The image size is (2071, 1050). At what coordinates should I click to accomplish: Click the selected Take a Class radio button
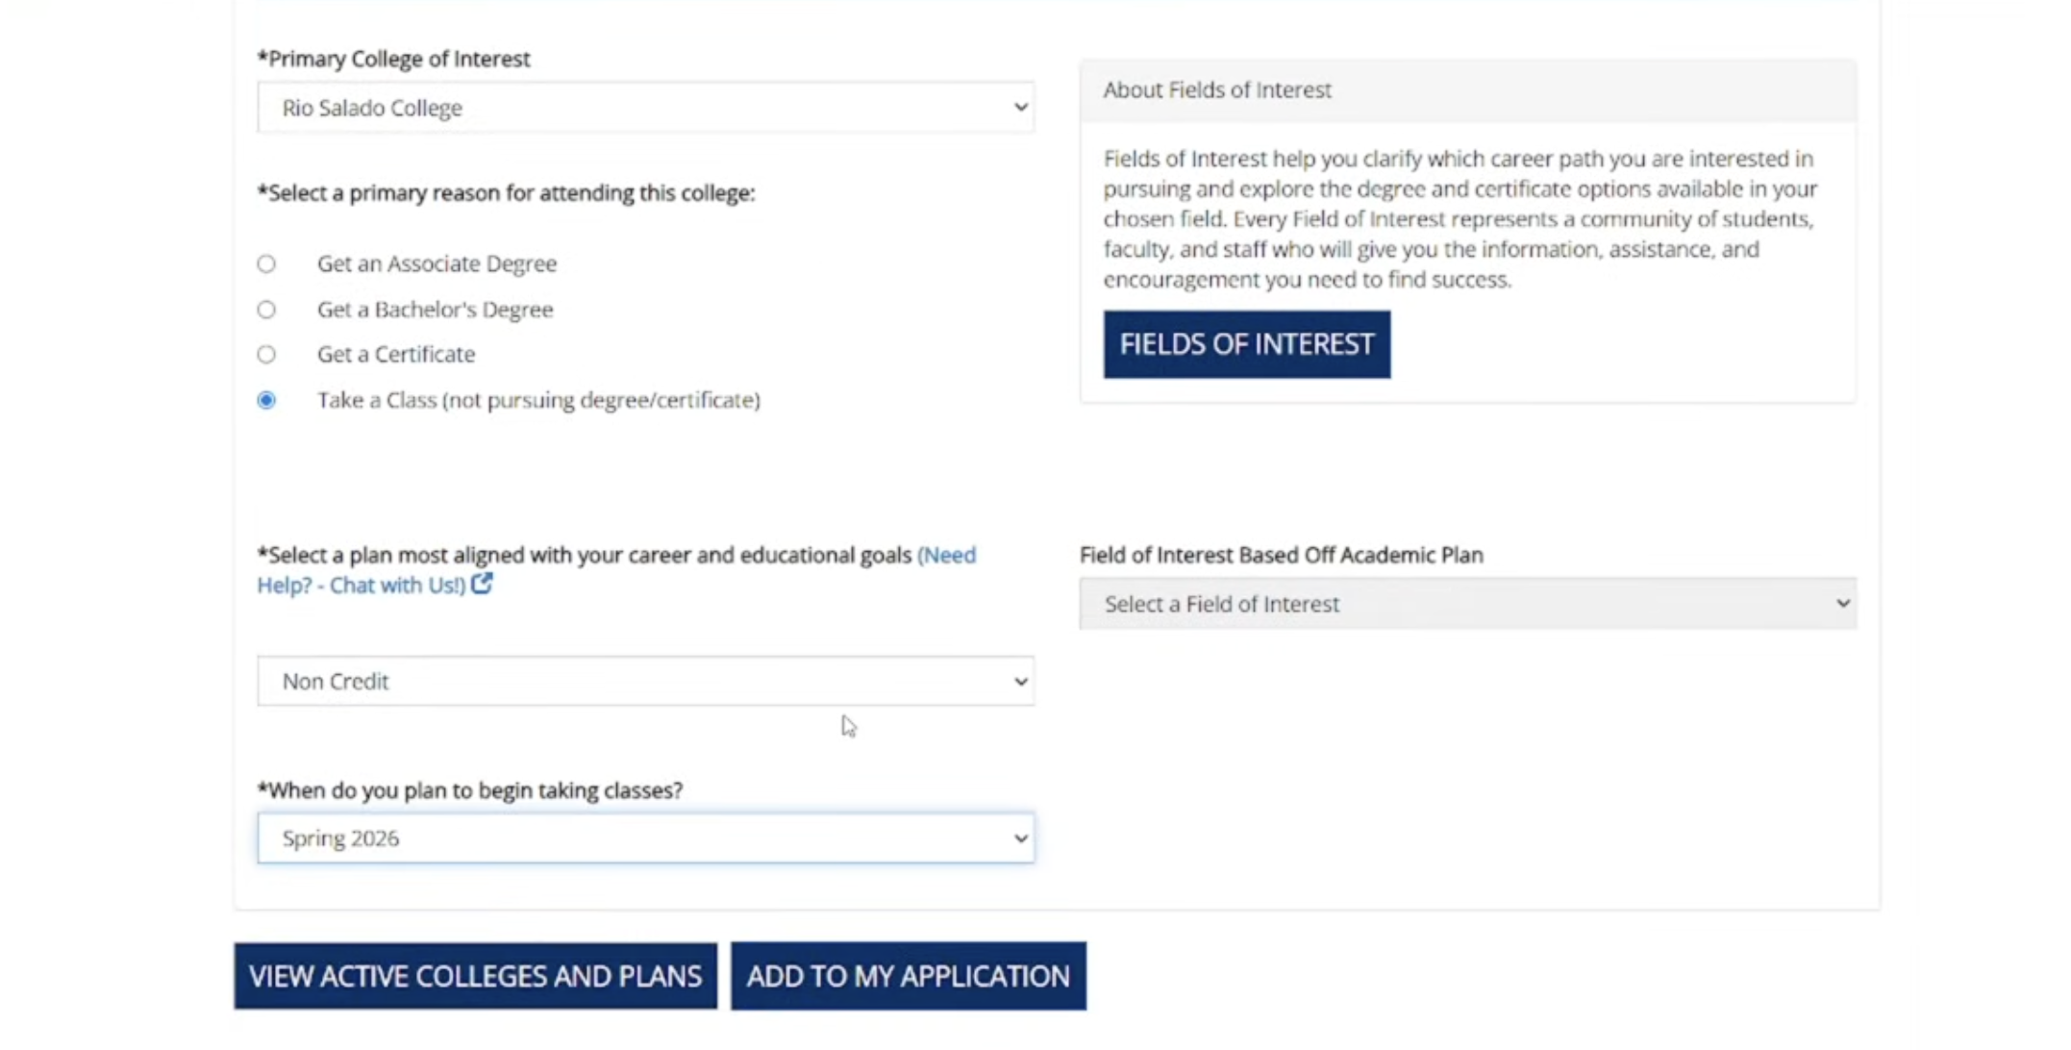[x=266, y=400]
